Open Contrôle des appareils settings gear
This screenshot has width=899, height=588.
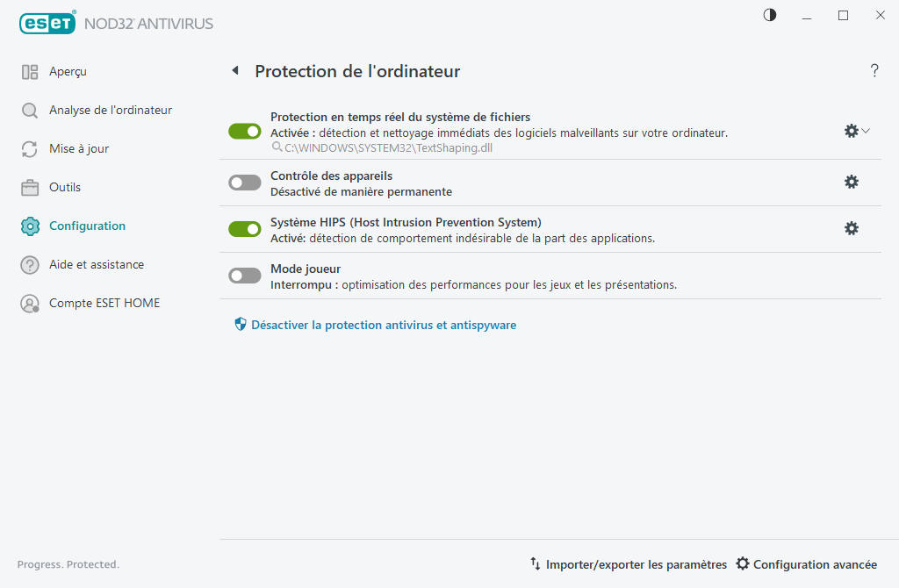click(x=851, y=182)
